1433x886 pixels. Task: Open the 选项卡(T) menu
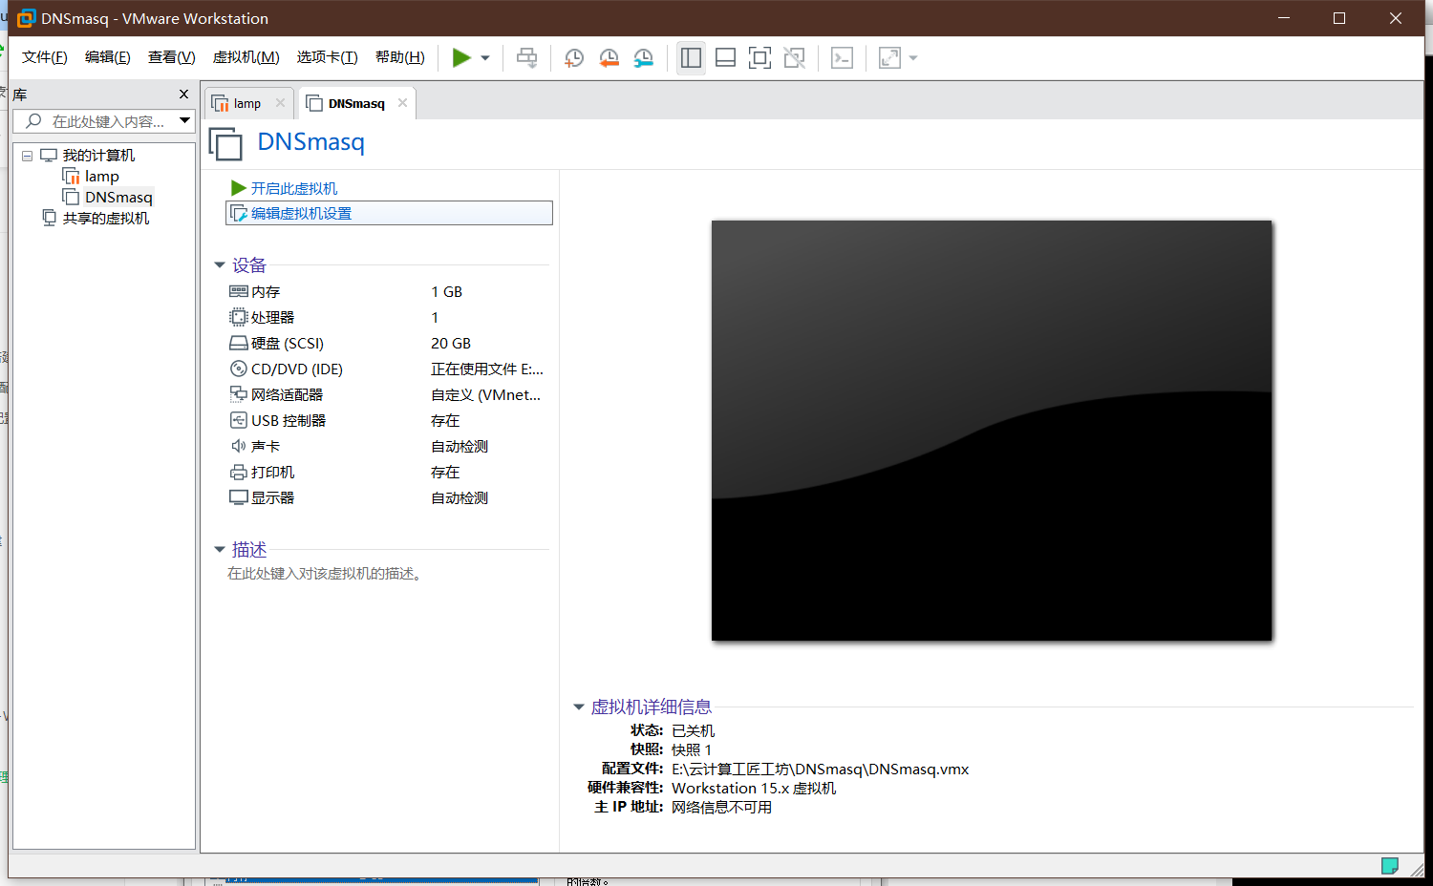tap(328, 57)
